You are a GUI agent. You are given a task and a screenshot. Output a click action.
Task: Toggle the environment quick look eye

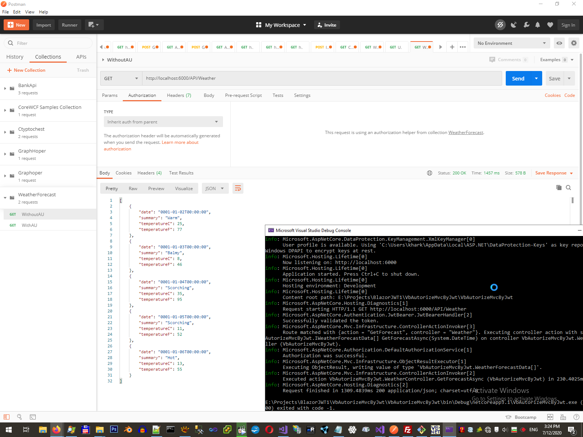click(x=559, y=43)
